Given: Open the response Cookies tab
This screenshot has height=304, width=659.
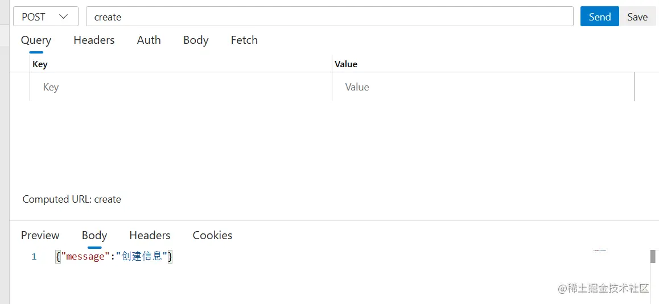Looking at the screenshot, I should point(212,236).
